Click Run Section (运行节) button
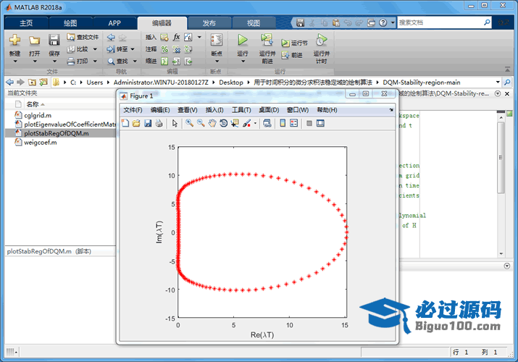This screenshot has width=518, height=362. 294,43
